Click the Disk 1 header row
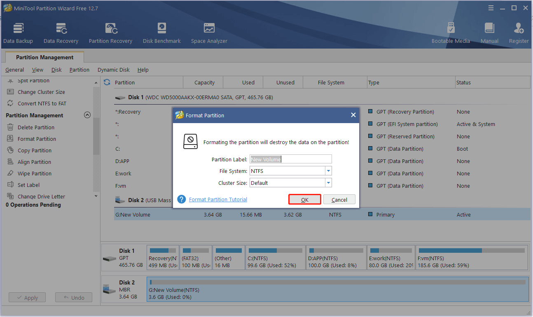The width and height of the screenshot is (533, 317). (322, 98)
